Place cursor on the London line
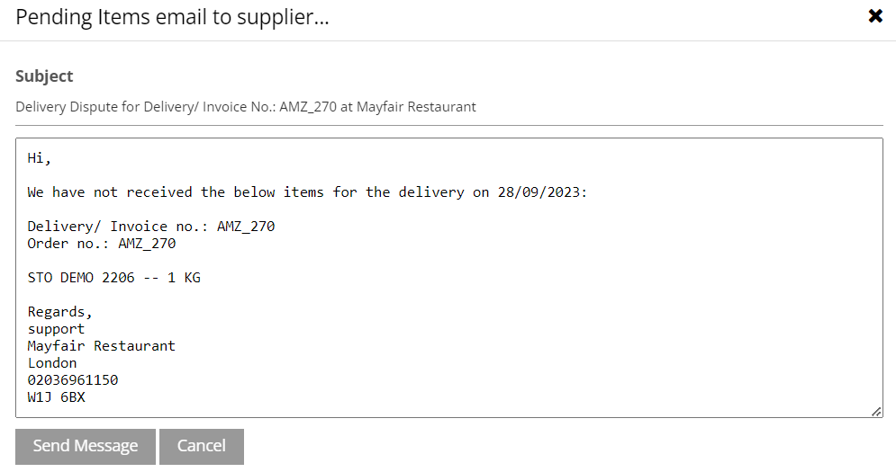Screen dimensions: 896x472 click(x=52, y=363)
